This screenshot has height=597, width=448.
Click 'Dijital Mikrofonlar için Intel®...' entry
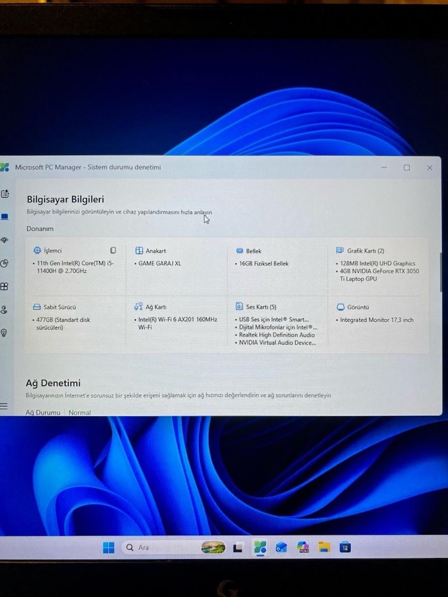[x=278, y=327]
